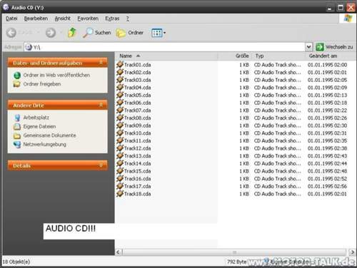357x268 pixels.
Task: Open the Ansicht menu
Action: pyautogui.click(x=63, y=19)
